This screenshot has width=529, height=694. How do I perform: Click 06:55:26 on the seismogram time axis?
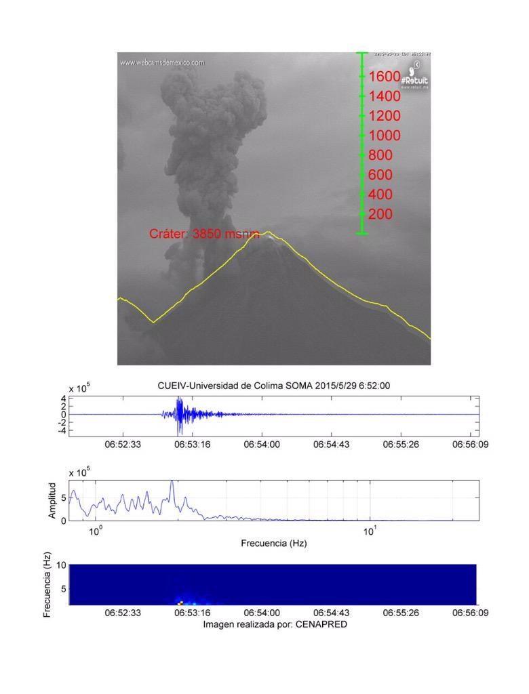(x=401, y=445)
